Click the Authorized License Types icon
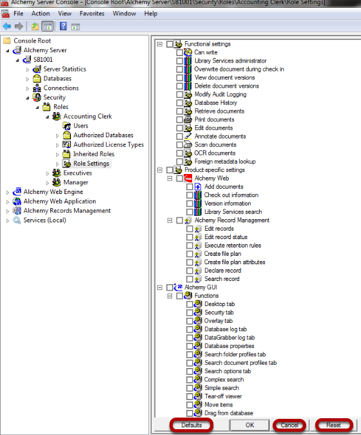 pos(66,144)
